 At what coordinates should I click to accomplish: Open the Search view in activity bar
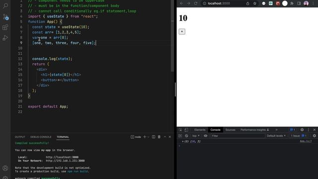5,5
